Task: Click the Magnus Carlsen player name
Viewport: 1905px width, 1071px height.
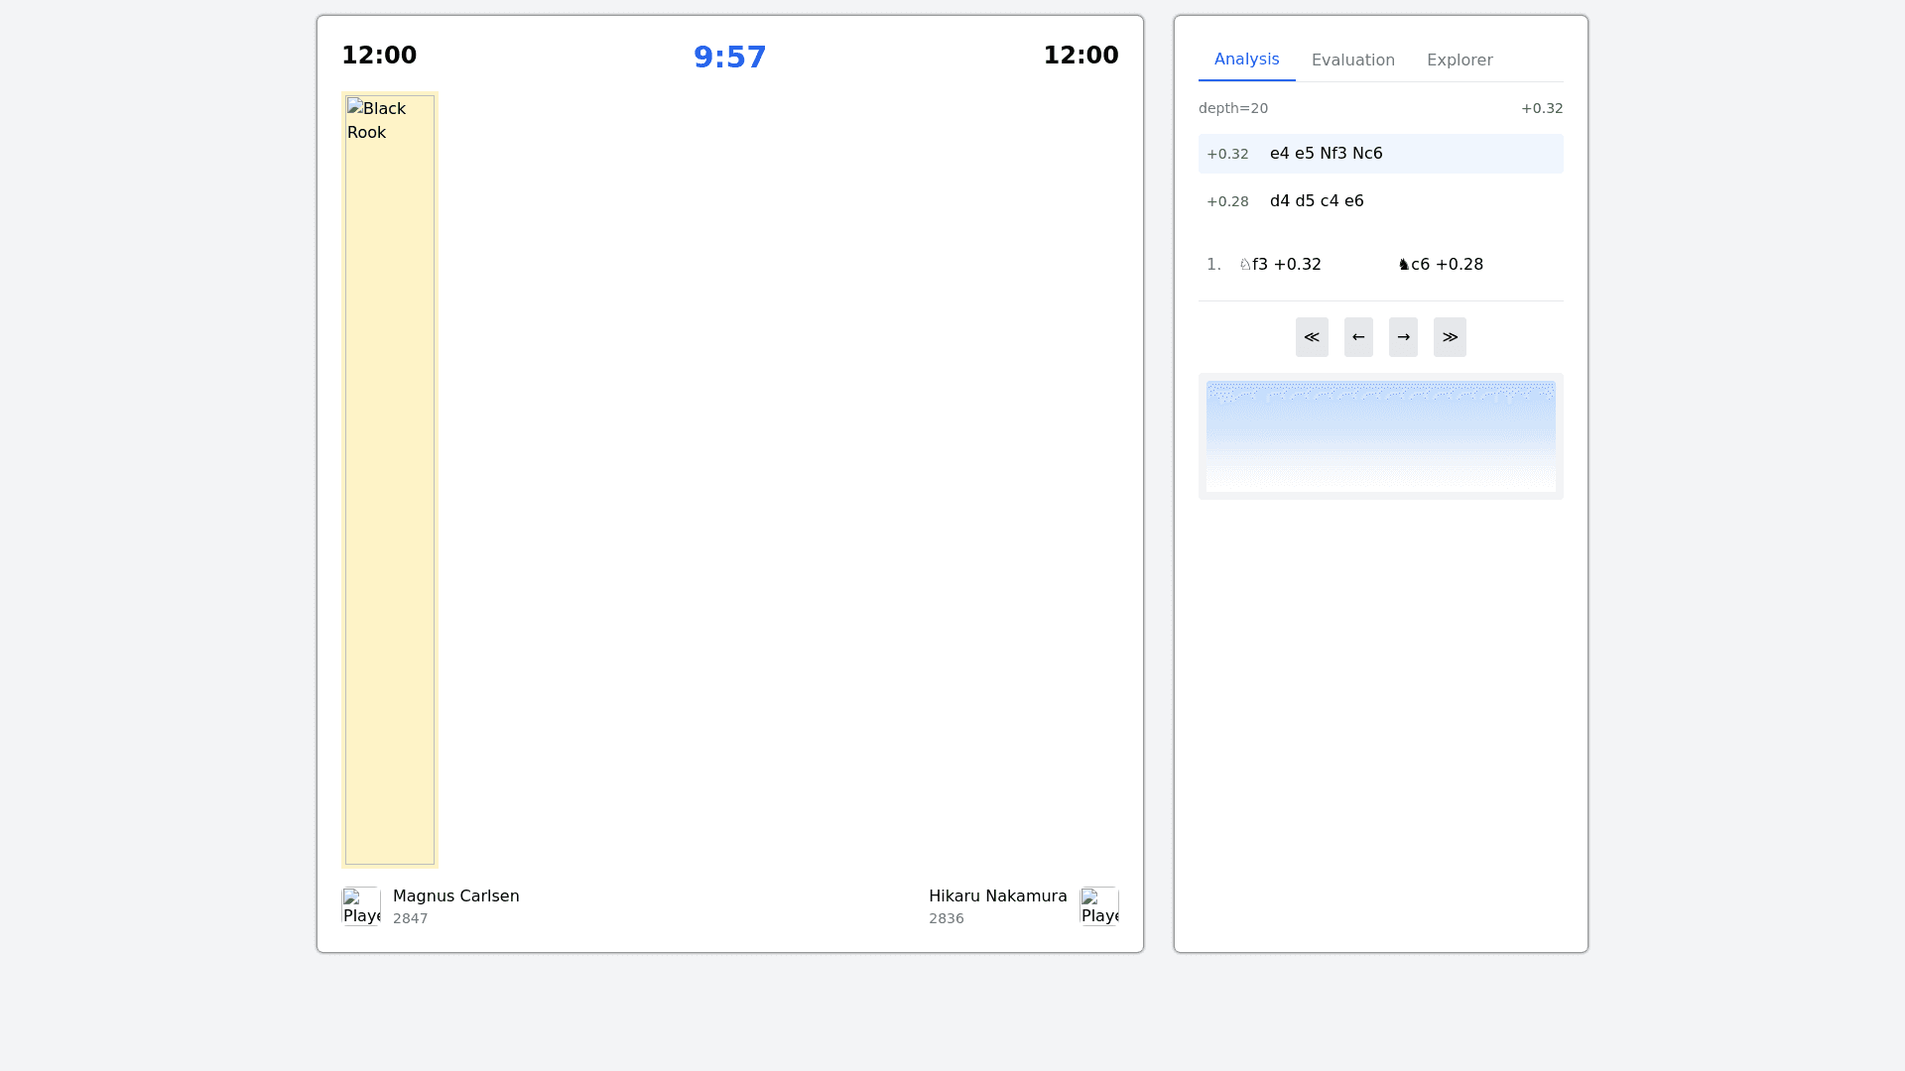Action: pos(455,895)
